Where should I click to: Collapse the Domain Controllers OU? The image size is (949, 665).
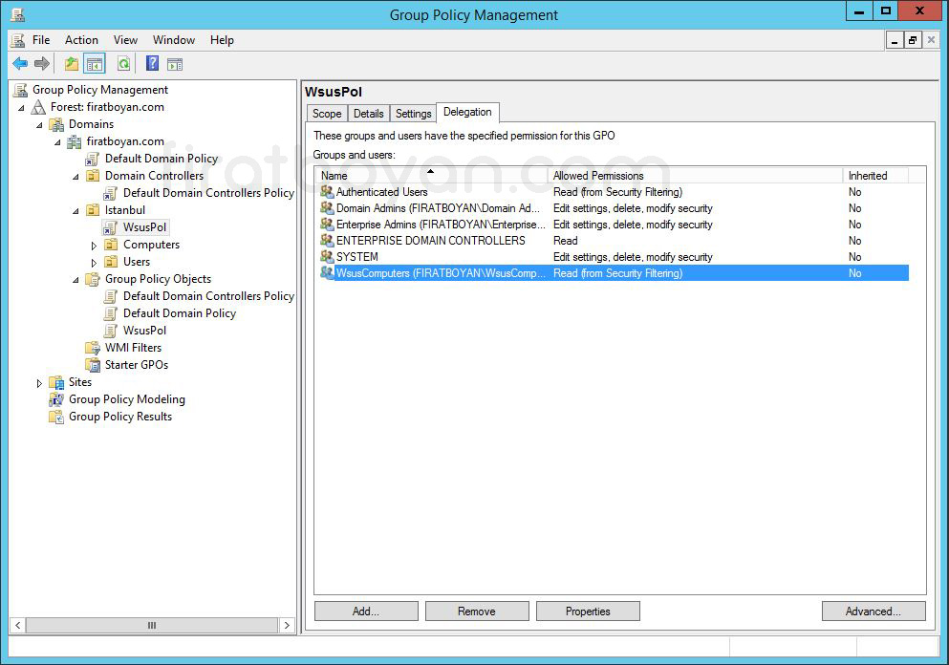pyautogui.click(x=75, y=177)
